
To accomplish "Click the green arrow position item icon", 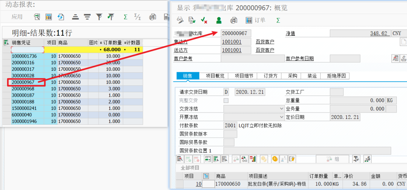I will tap(208, 159).
